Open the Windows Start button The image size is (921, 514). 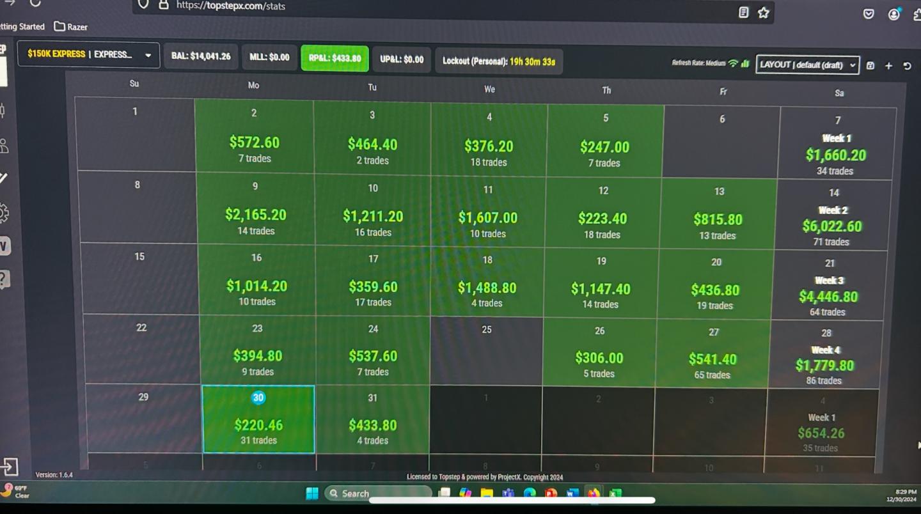(312, 493)
